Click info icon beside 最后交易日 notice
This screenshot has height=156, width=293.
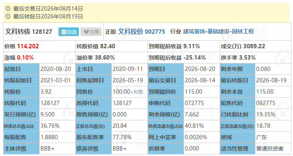point(8,8)
